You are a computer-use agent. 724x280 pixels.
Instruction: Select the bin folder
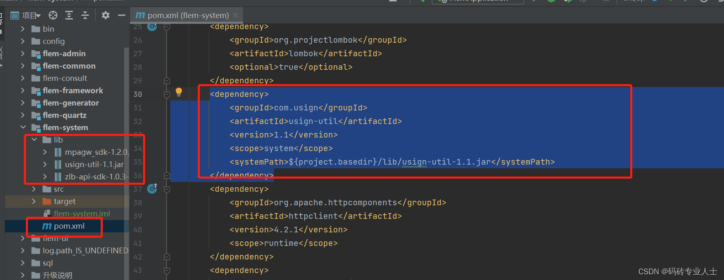tap(49, 29)
